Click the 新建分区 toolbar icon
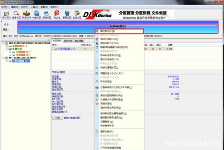The height and width of the screenshot is (150, 224). (x=47, y=15)
